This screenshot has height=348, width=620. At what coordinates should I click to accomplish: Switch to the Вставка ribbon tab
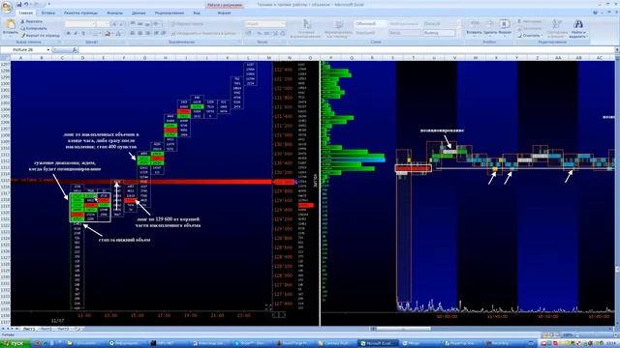point(48,13)
